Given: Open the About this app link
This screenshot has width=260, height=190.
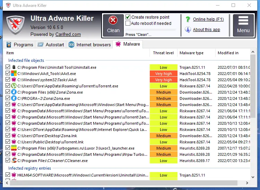Looking at the screenshot, I should click(207, 30).
